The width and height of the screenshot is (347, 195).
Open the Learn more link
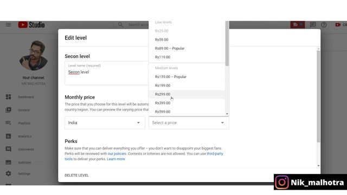[116, 159]
